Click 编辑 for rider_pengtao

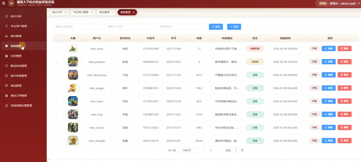[x=329, y=62]
